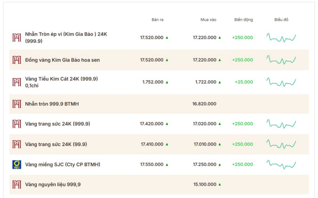Click the sparkline chart for Nhẫn Tròn ép vỉ
This screenshot has width=318, height=198.
click(281, 38)
